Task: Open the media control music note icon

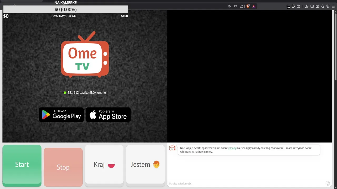Action: (307, 6)
